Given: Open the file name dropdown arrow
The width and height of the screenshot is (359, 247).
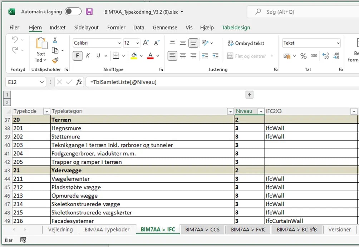Looking at the screenshot, I should [x=182, y=12].
